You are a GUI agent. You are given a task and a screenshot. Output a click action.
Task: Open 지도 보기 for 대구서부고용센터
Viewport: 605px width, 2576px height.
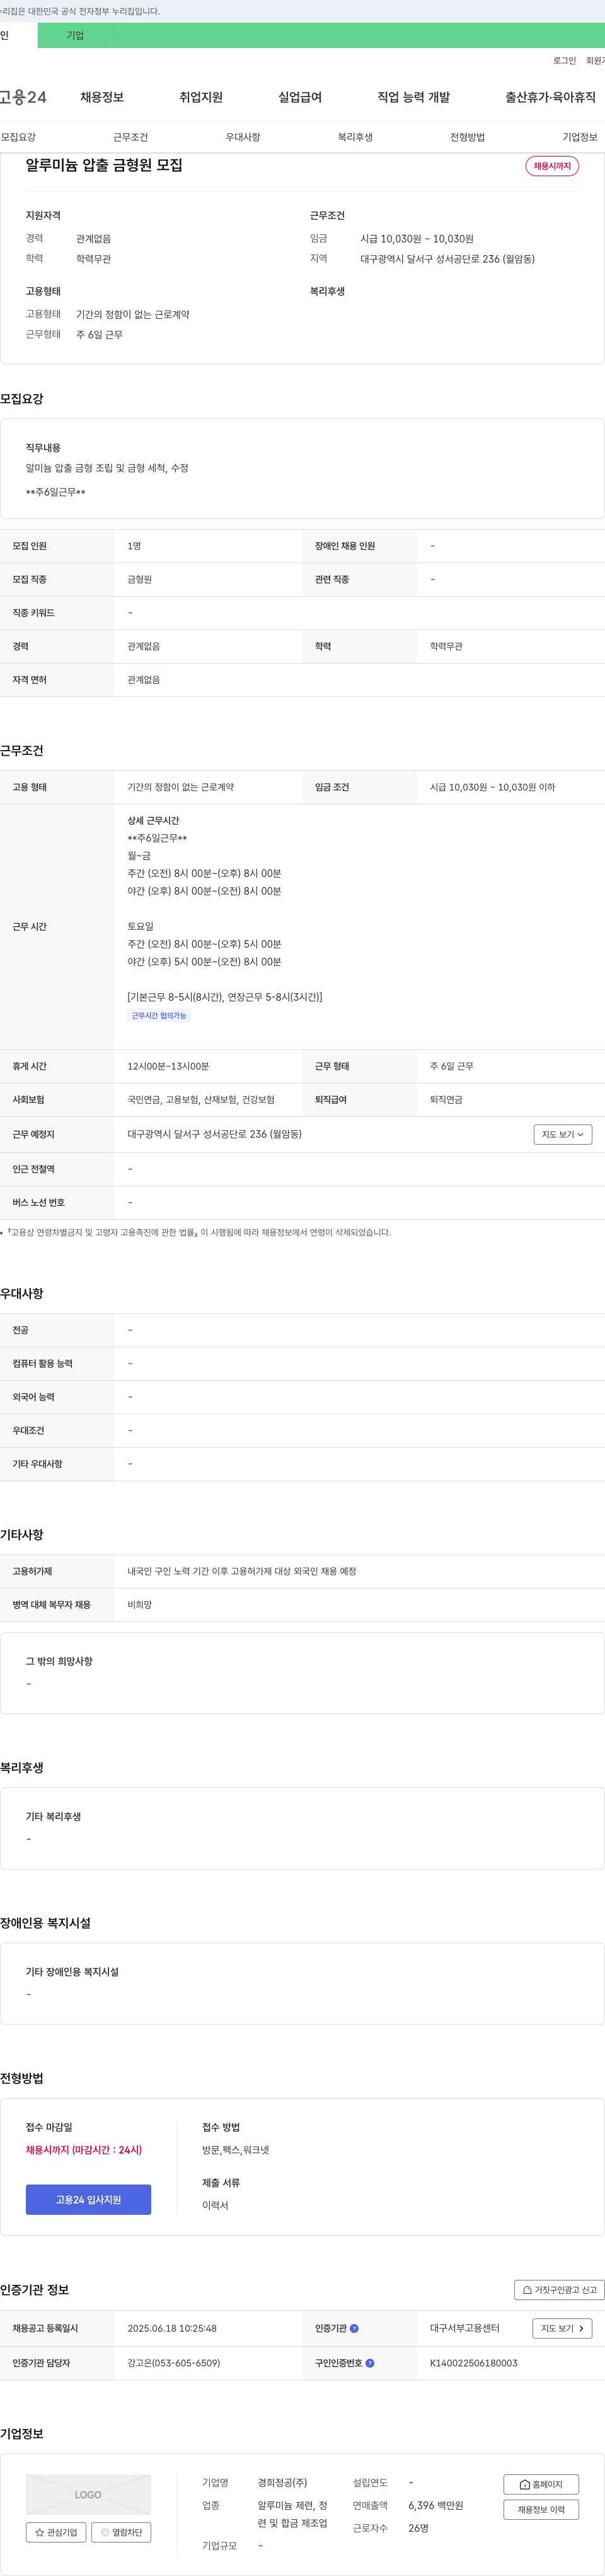(x=563, y=2328)
